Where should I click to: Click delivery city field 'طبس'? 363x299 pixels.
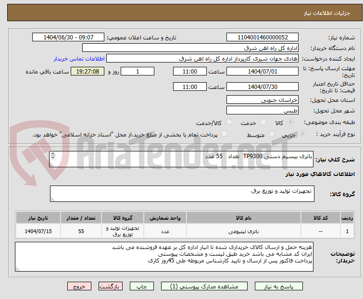(263, 111)
